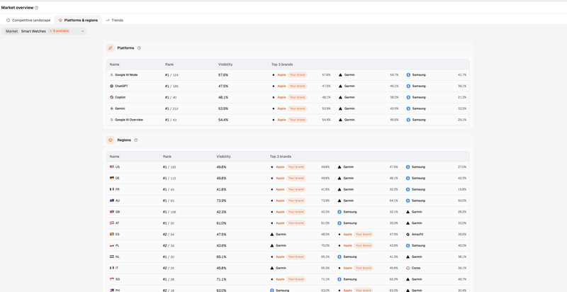Click Garmin brand name in IT row
The width and height of the screenshot is (567, 292).
[x=281, y=268]
